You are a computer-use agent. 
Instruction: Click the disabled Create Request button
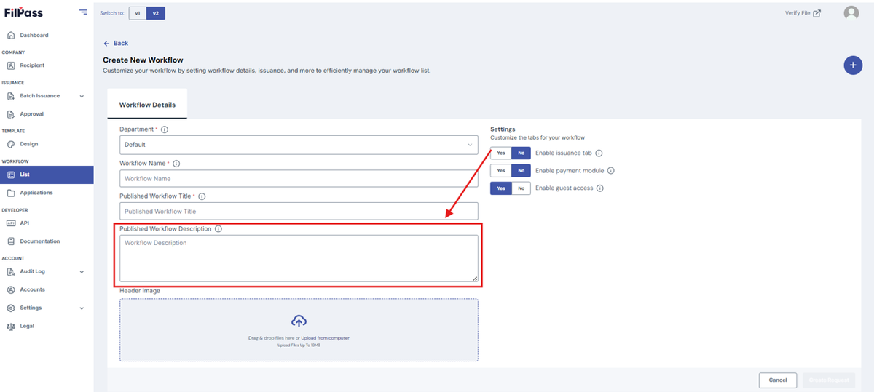(x=829, y=380)
